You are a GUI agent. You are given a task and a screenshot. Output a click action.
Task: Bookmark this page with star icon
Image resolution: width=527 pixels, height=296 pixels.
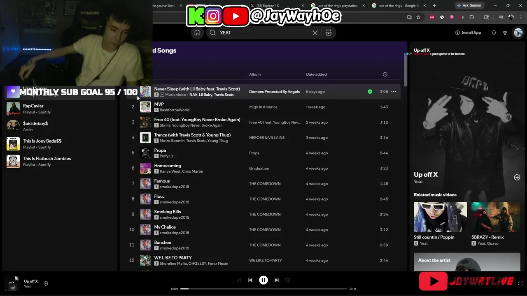(x=418, y=17)
